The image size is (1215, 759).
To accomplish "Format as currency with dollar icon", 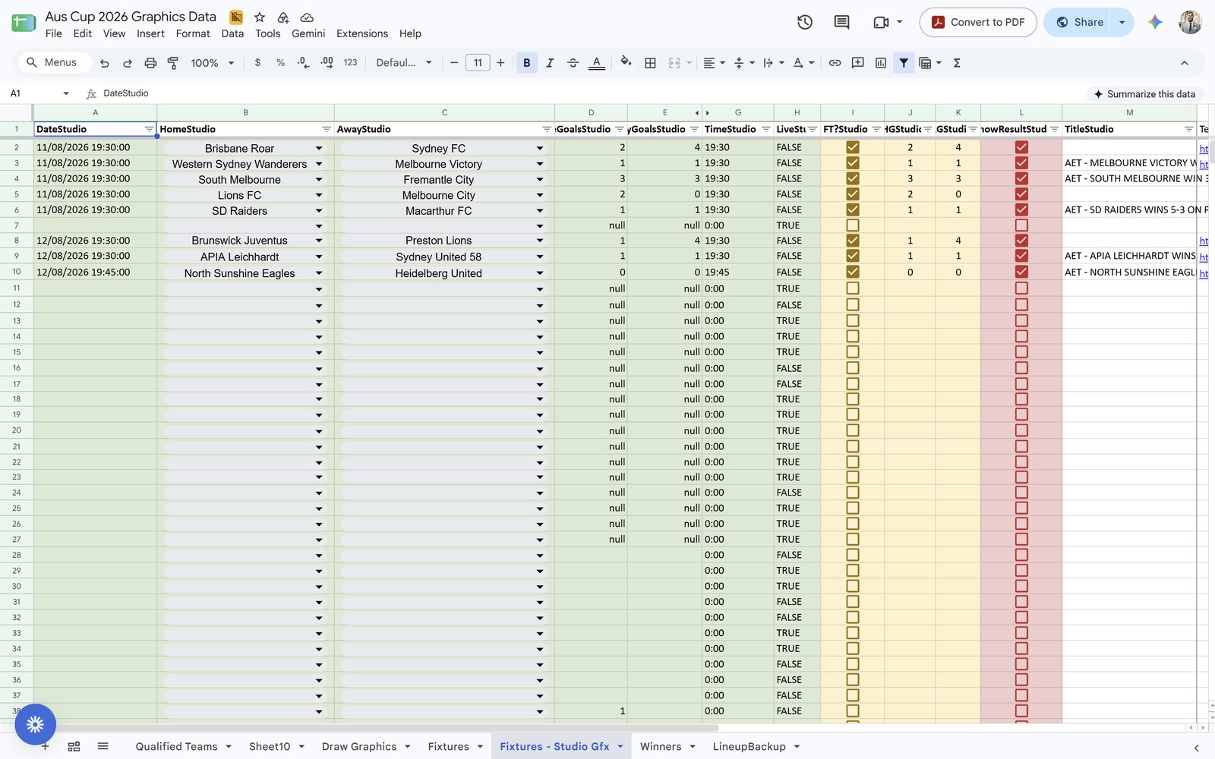I will [257, 63].
